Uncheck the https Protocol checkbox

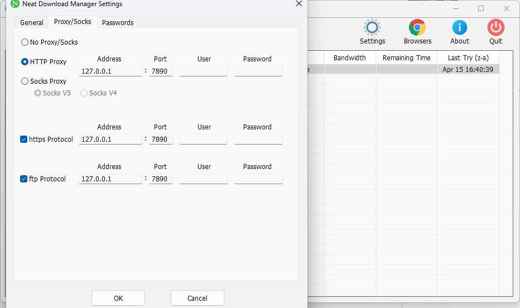point(24,139)
